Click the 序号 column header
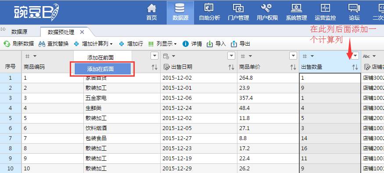Viewport: 384px width, 173px height. [10, 67]
